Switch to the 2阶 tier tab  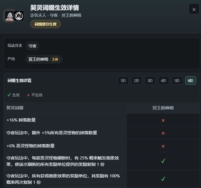137,80
